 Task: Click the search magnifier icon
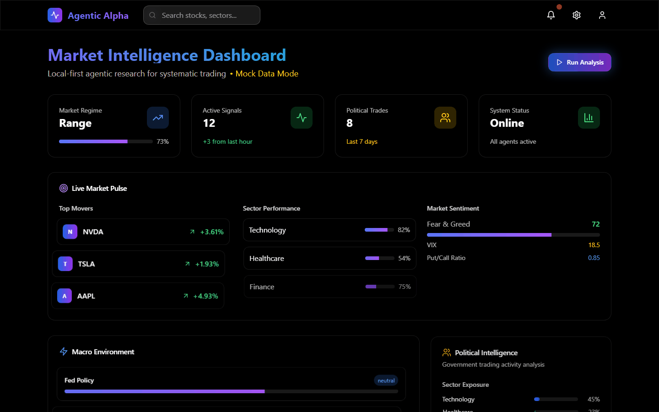tap(152, 15)
